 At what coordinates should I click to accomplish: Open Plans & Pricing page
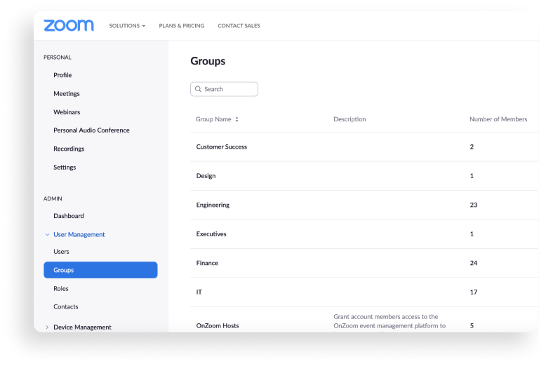pyautogui.click(x=182, y=26)
